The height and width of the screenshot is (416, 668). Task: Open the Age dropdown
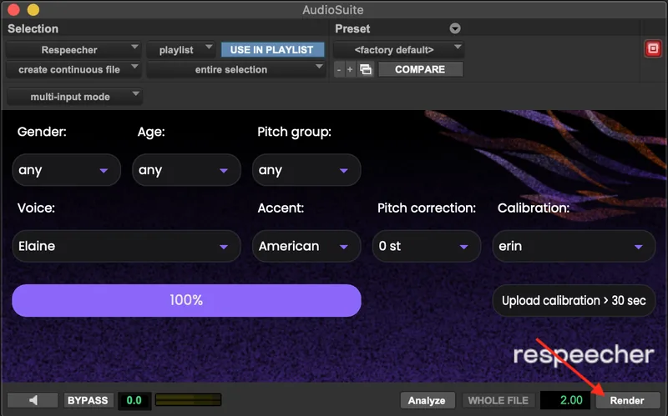186,170
